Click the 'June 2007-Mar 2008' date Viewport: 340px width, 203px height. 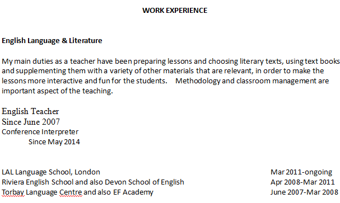(x=304, y=192)
